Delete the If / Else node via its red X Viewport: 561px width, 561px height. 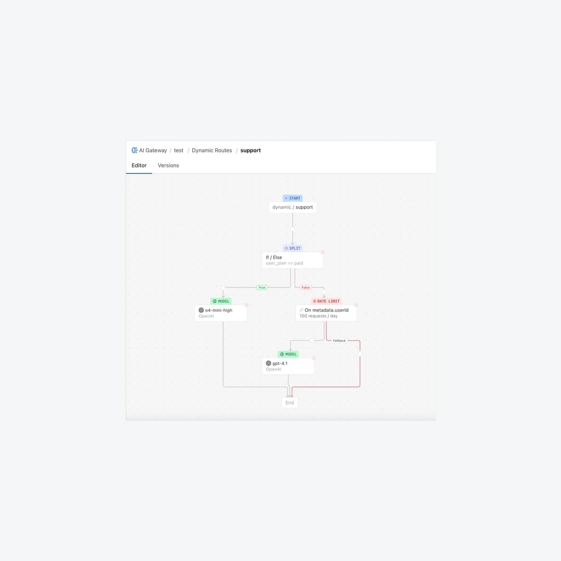pos(323,252)
